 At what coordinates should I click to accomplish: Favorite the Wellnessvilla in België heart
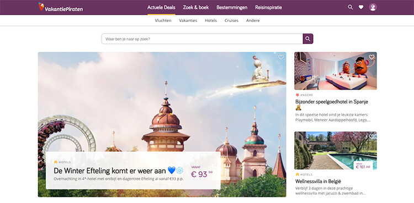[371, 136]
